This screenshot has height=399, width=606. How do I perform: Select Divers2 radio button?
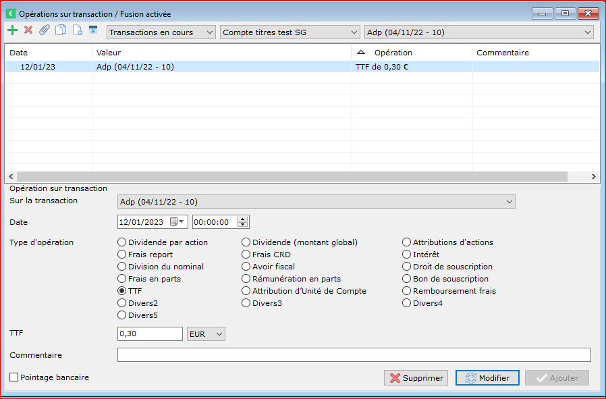coord(121,303)
